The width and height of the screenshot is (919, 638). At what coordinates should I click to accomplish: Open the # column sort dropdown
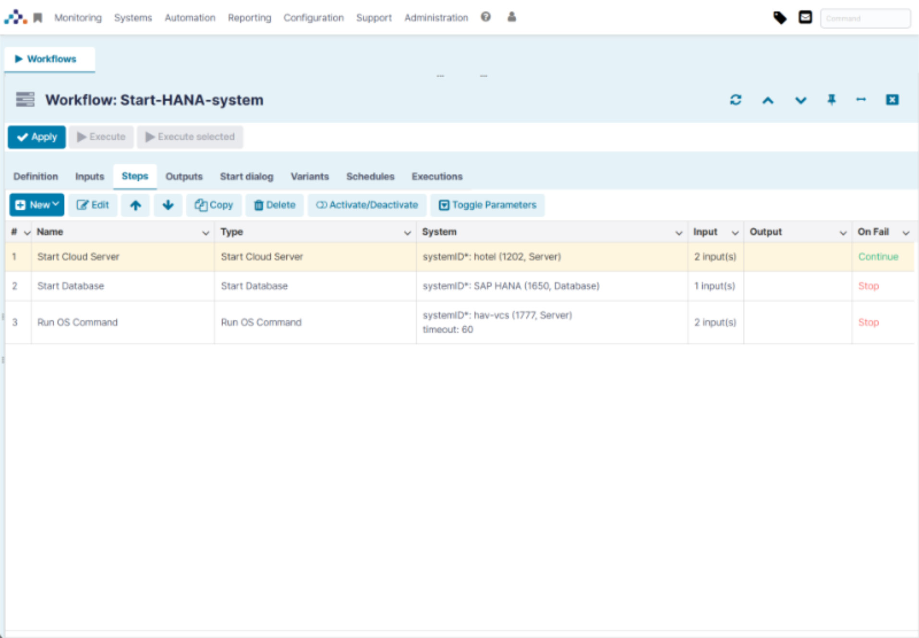27,233
